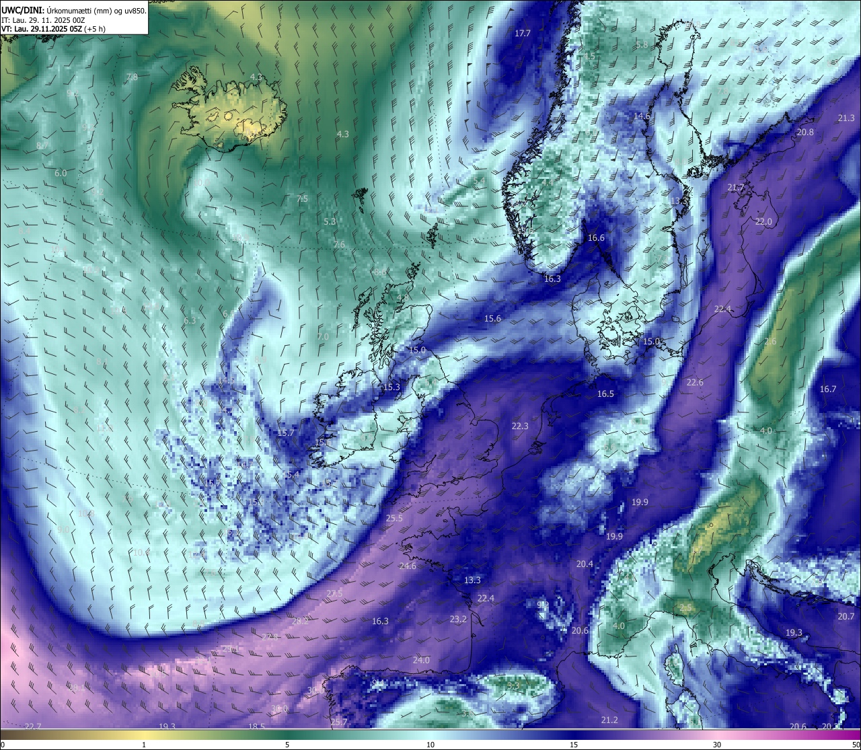Click the 20.8 value near Finland

pyautogui.click(x=805, y=133)
